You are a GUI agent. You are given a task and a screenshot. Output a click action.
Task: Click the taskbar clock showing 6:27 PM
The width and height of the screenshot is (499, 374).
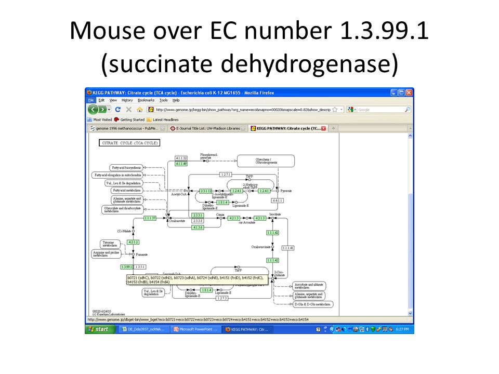402,329
